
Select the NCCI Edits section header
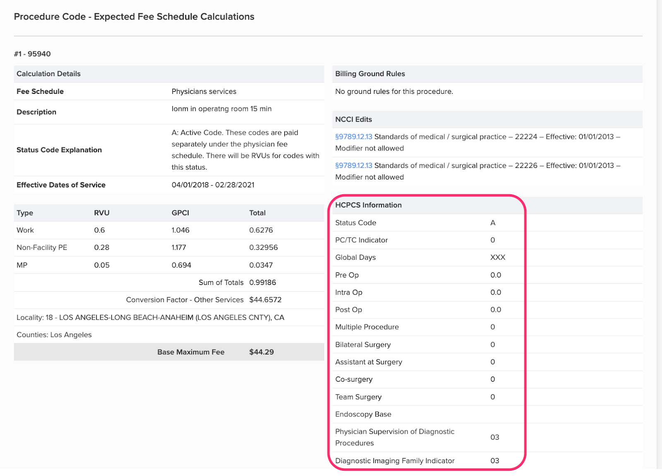coord(353,120)
